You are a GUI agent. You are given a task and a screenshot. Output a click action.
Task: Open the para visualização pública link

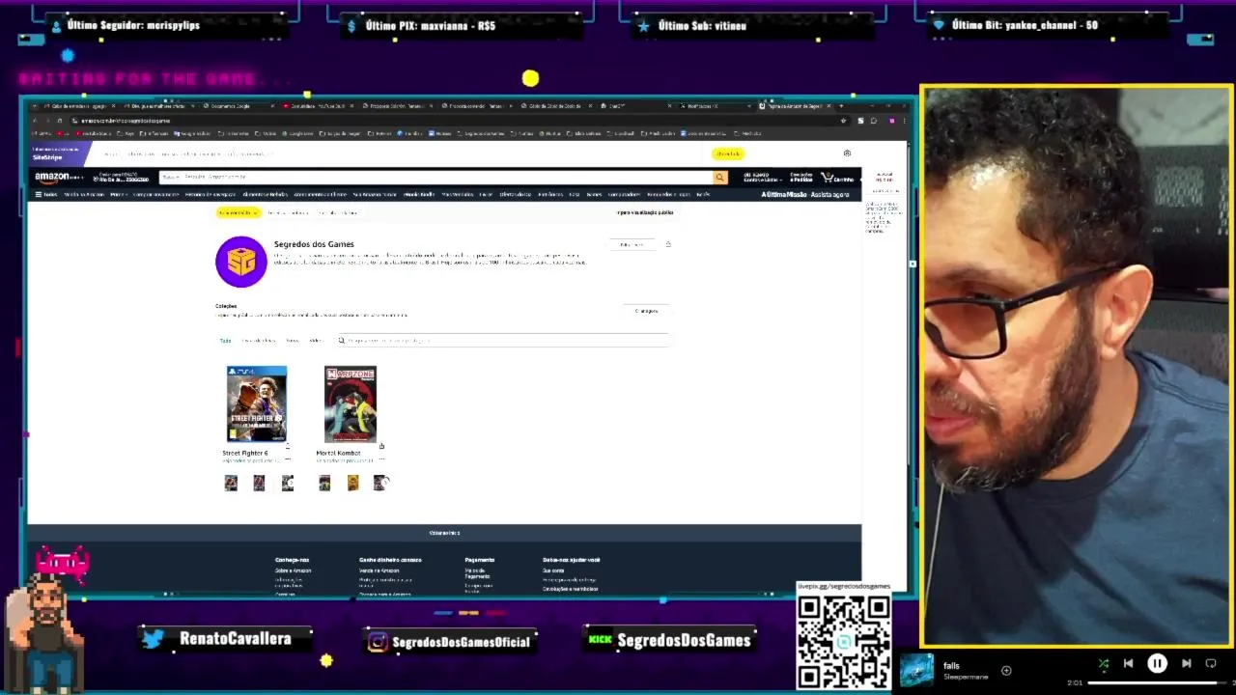pyautogui.click(x=645, y=212)
